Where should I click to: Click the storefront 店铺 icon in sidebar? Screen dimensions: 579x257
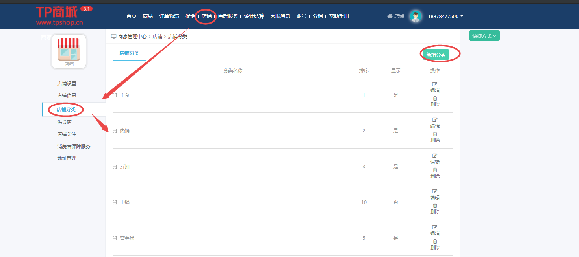(x=69, y=51)
